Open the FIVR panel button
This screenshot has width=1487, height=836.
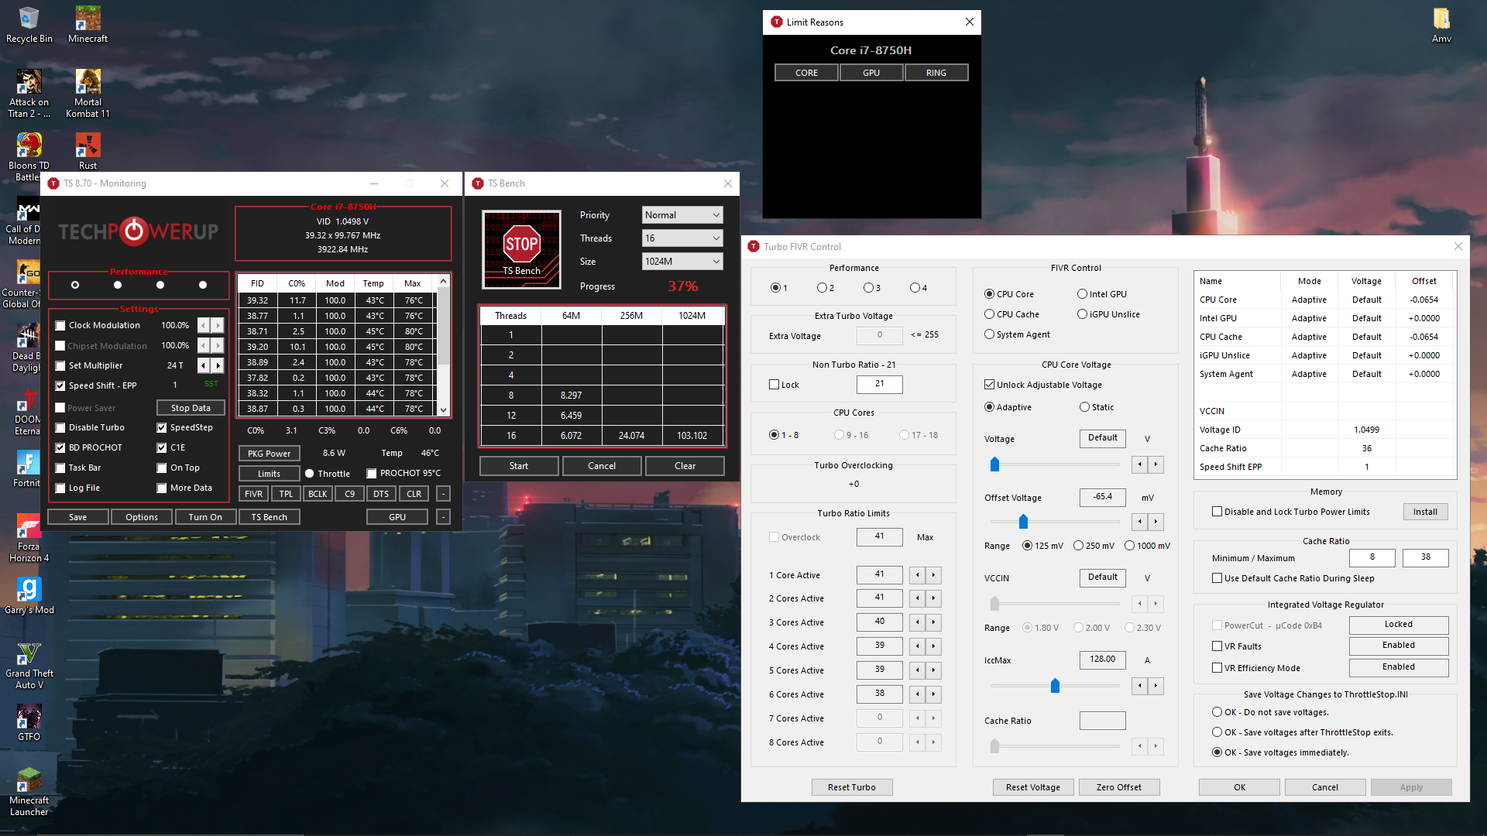click(x=253, y=494)
